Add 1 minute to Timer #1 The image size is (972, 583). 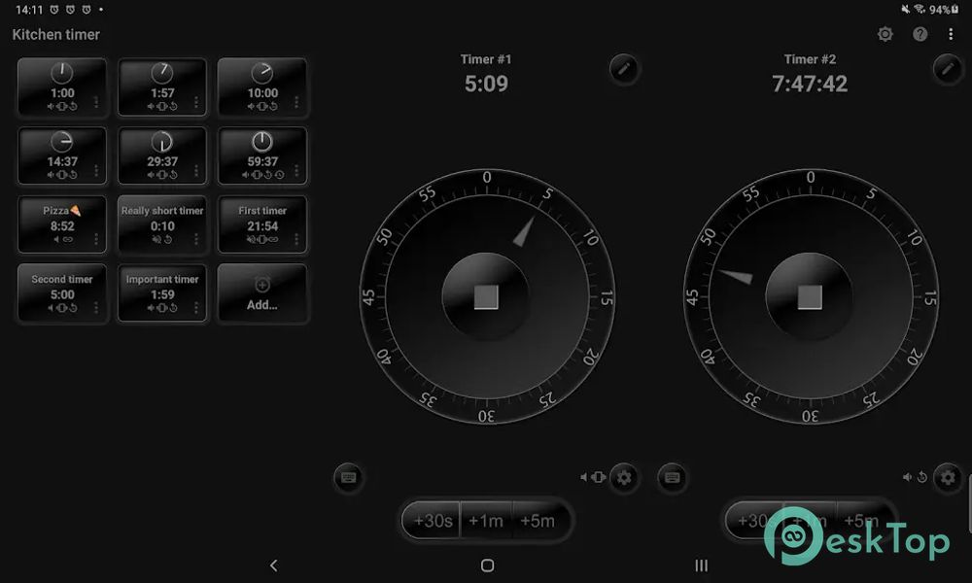point(486,521)
